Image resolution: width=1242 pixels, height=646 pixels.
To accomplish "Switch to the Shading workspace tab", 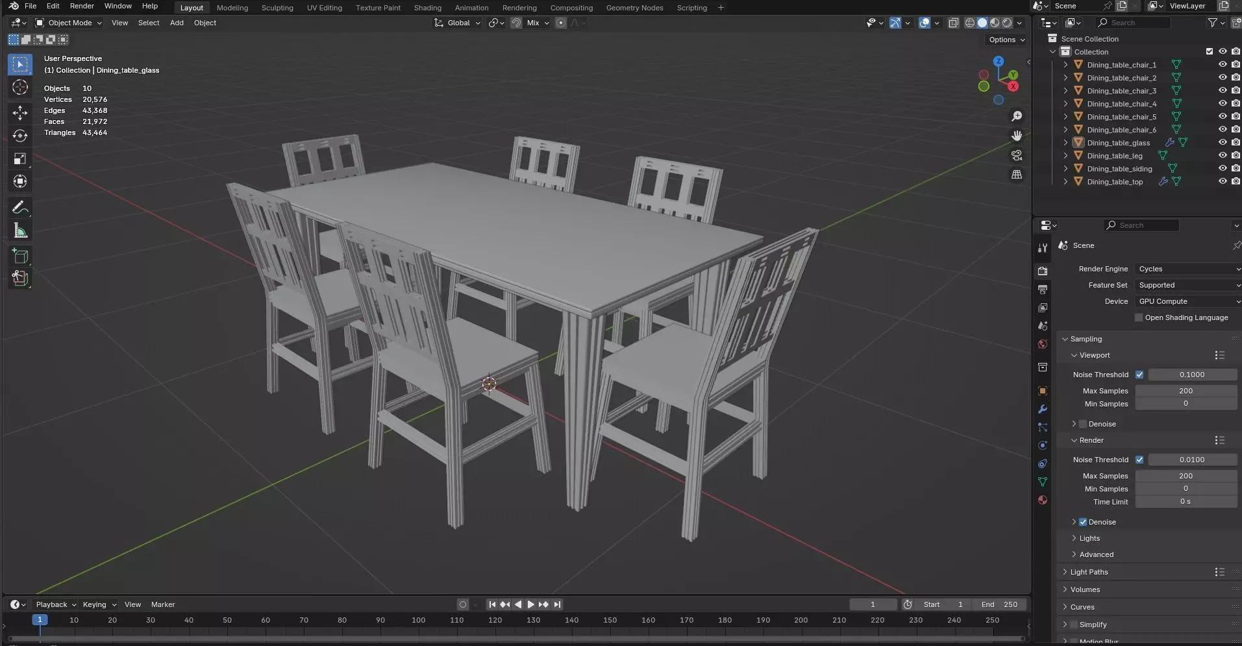I will tap(428, 8).
